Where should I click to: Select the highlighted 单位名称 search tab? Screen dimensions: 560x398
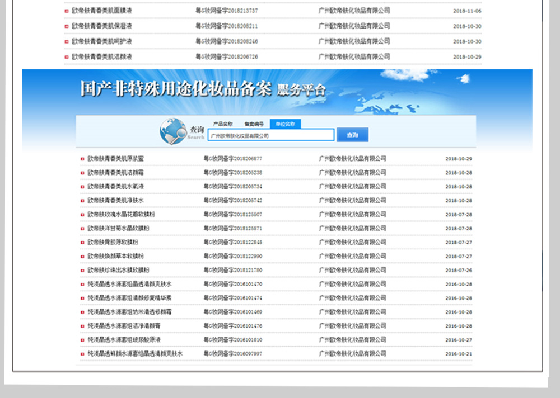(x=286, y=124)
